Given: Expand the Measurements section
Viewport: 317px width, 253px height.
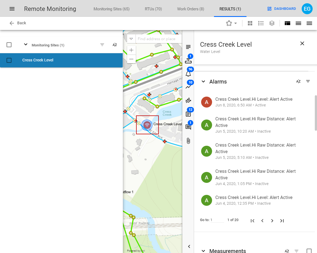Looking at the screenshot, I should tap(203, 250).
